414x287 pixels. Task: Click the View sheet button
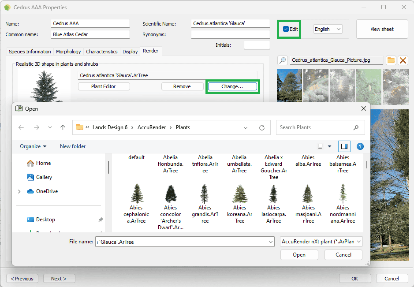point(382,29)
